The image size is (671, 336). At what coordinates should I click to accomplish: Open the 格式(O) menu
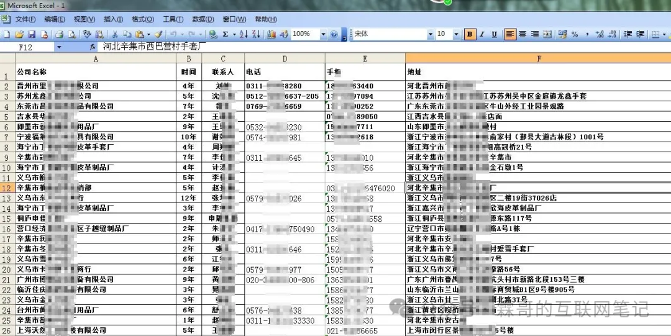(142, 19)
